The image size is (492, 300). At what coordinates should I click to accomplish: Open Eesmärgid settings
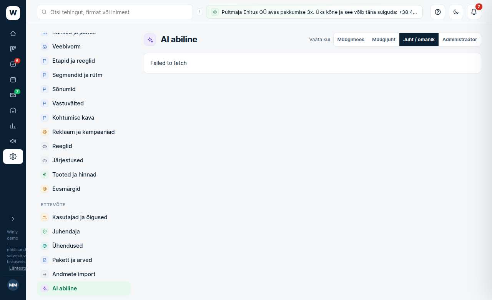pyautogui.click(x=84, y=189)
